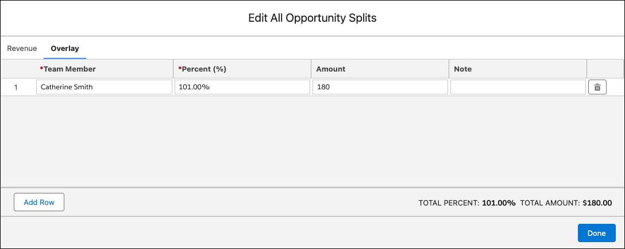Click blank header cell above trash icon
The height and width of the screenshot is (249, 625).
click(605, 69)
